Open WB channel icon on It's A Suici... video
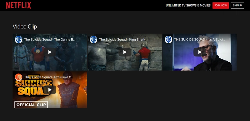Viewport: 250px width, 121px height. coord(168,40)
